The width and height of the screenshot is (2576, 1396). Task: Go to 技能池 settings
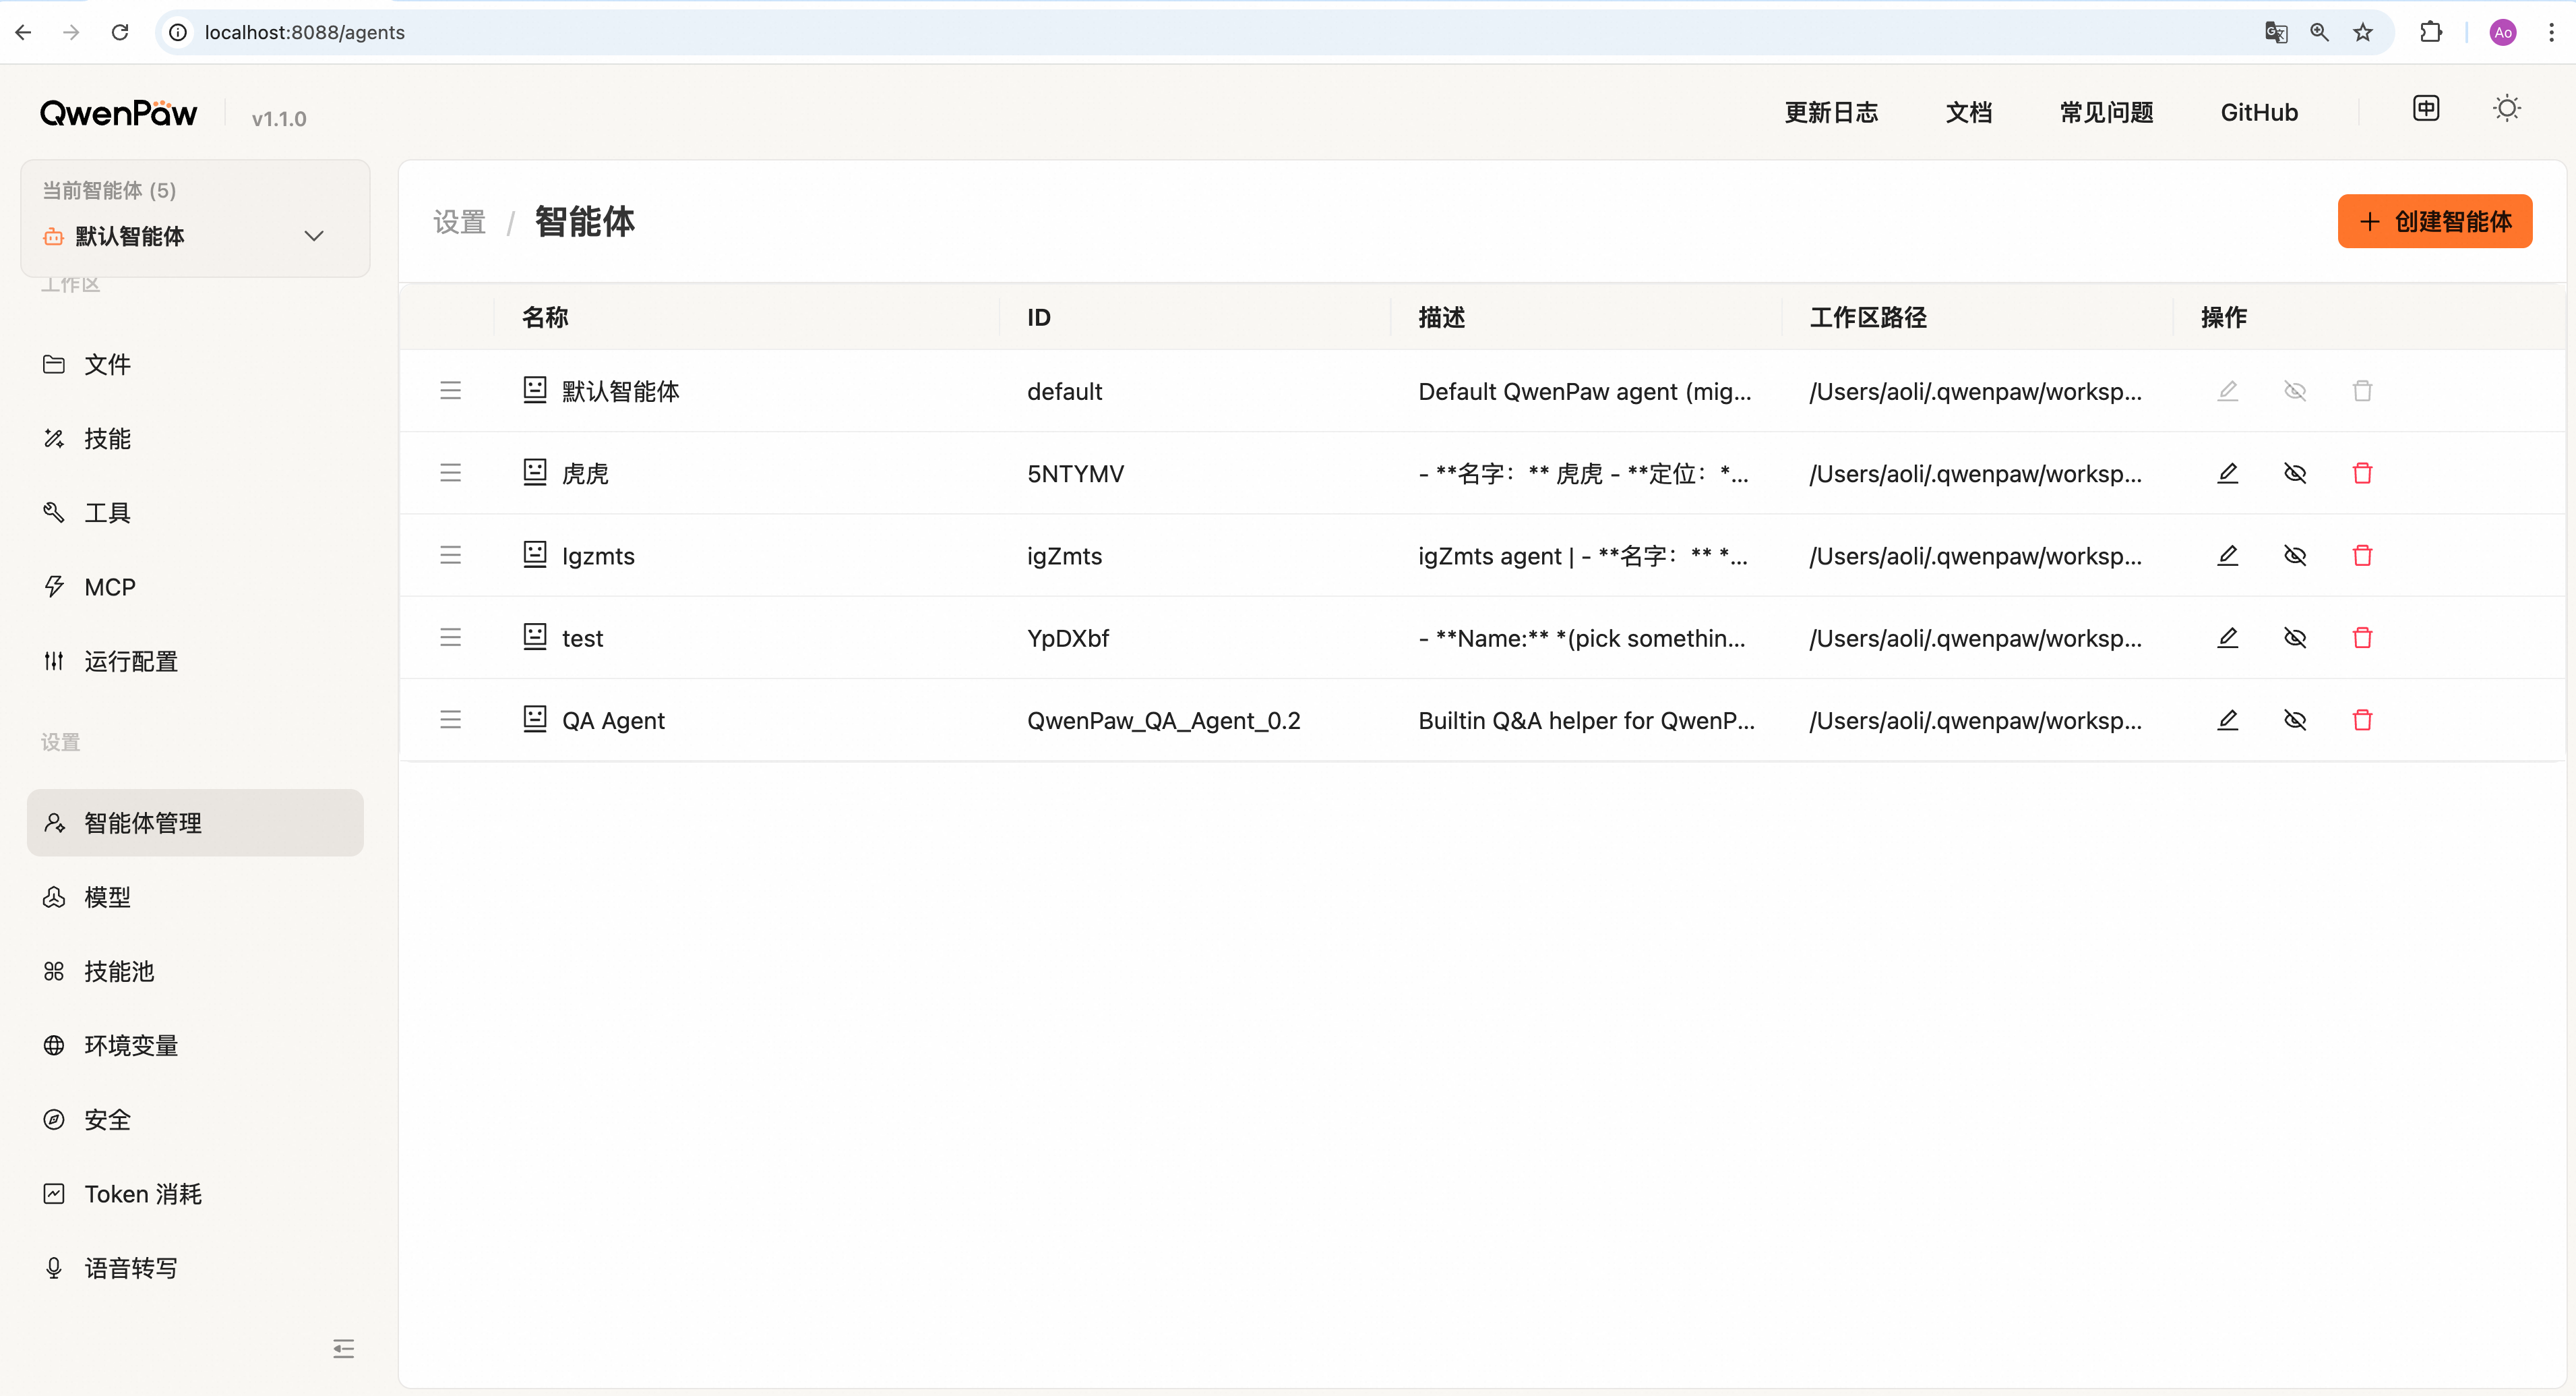(195, 970)
